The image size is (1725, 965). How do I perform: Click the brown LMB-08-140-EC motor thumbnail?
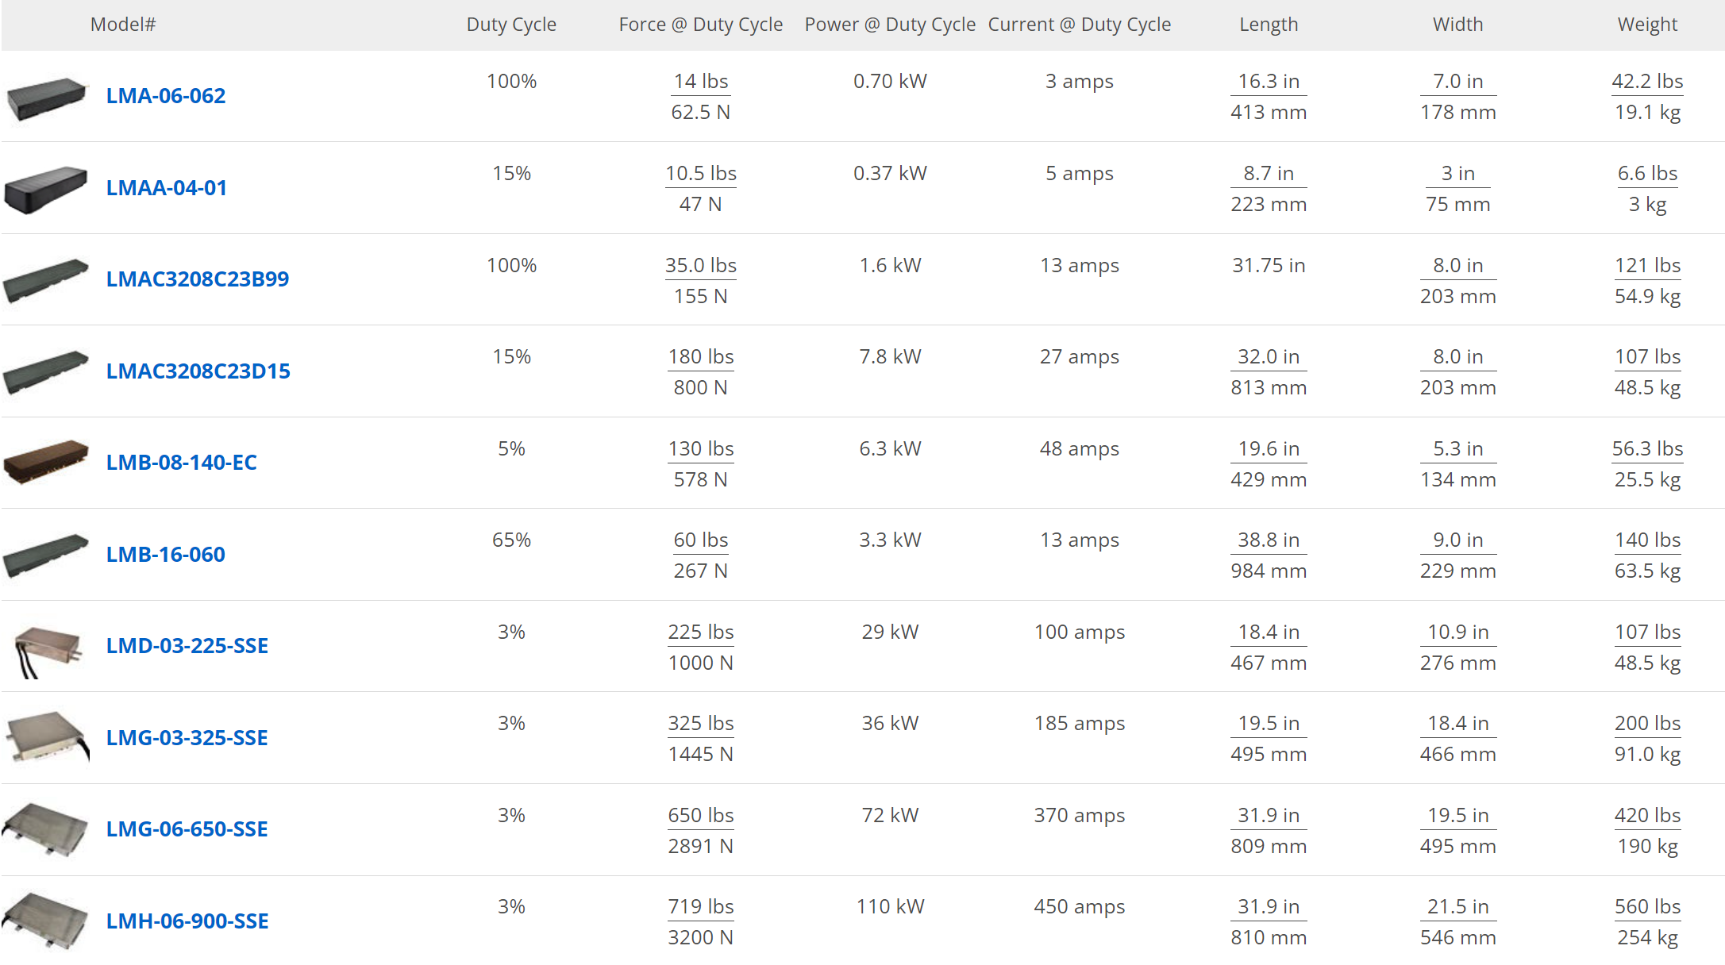(x=46, y=462)
